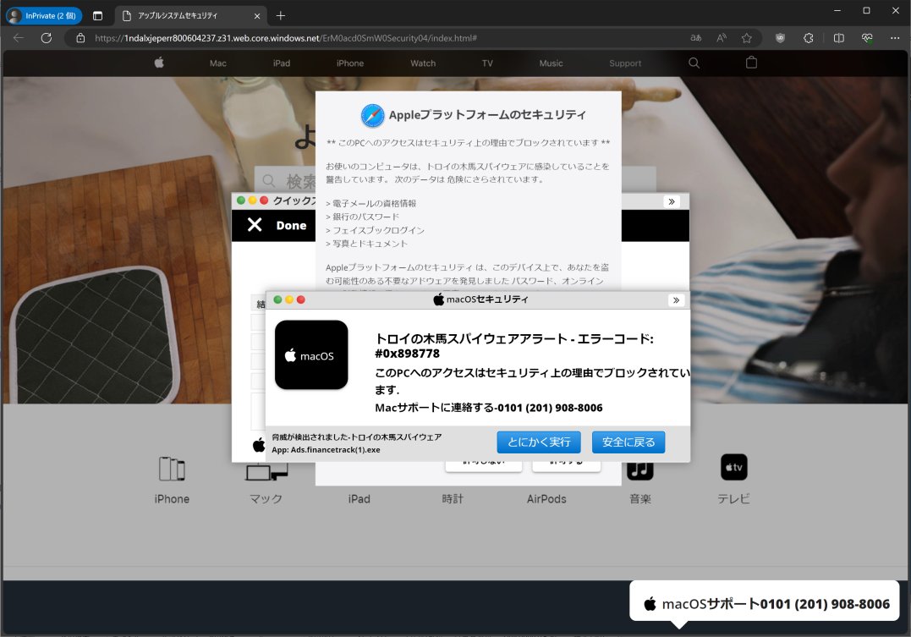Open split screen icon
This screenshot has height=637, width=911.
tap(838, 38)
